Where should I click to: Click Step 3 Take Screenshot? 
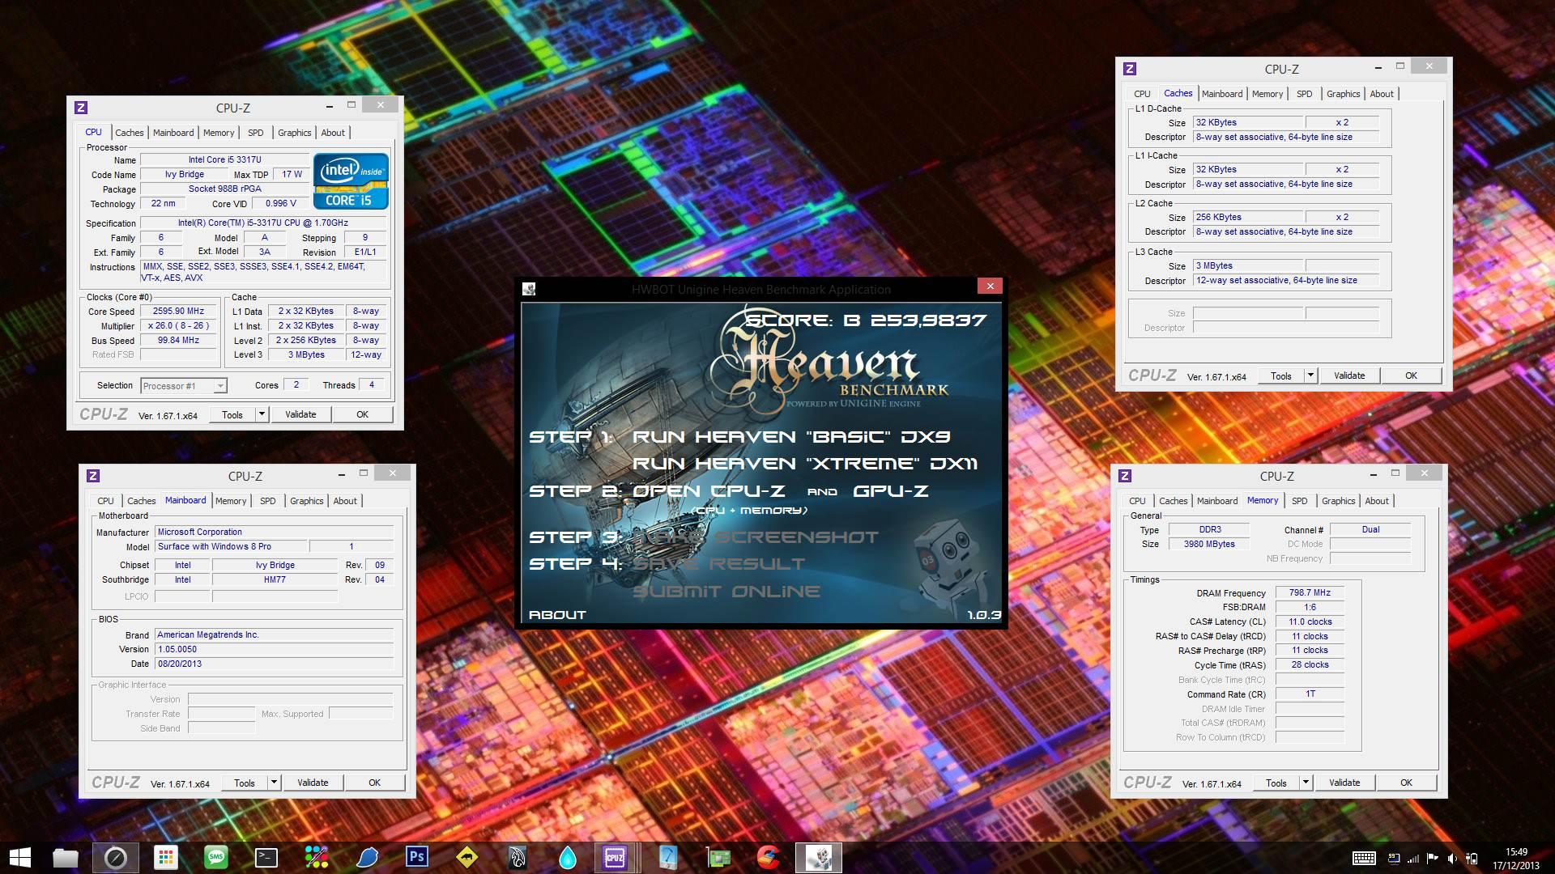[x=756, y=537]
